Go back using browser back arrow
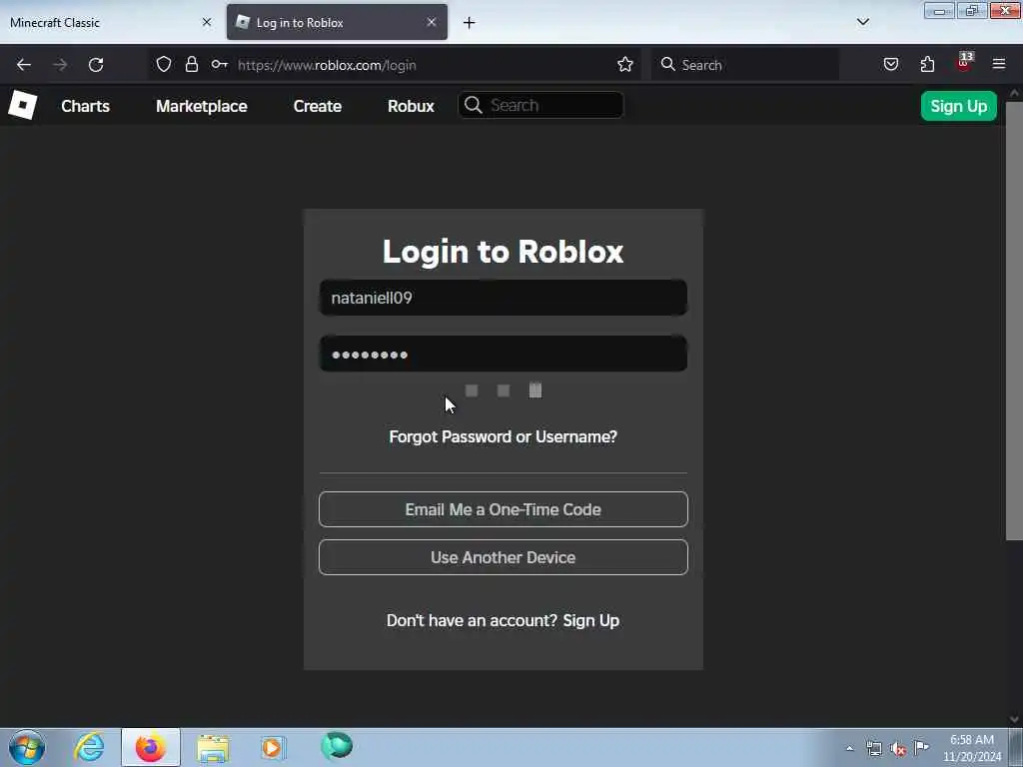 click(24, 65)
